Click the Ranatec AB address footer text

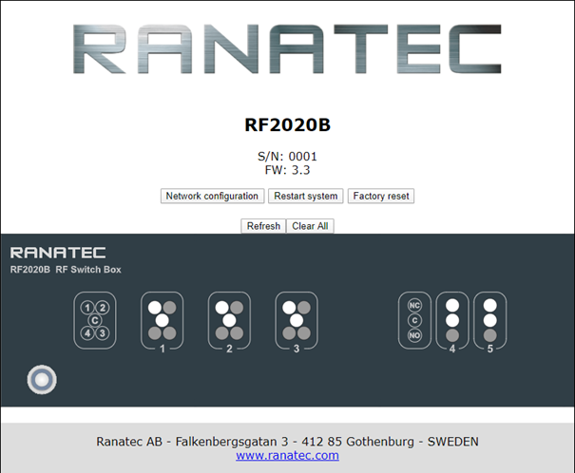tap(287, 442)
